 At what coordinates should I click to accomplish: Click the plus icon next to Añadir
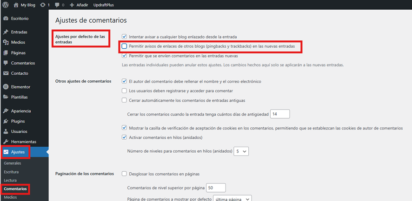[72, 5]
